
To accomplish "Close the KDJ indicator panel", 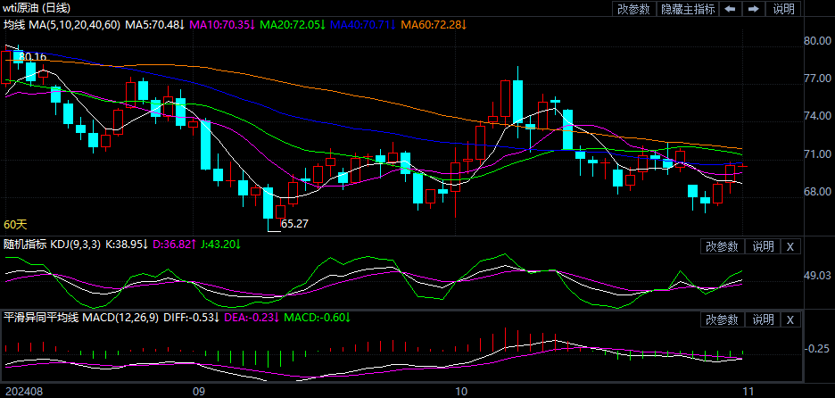I will point(791,247).
